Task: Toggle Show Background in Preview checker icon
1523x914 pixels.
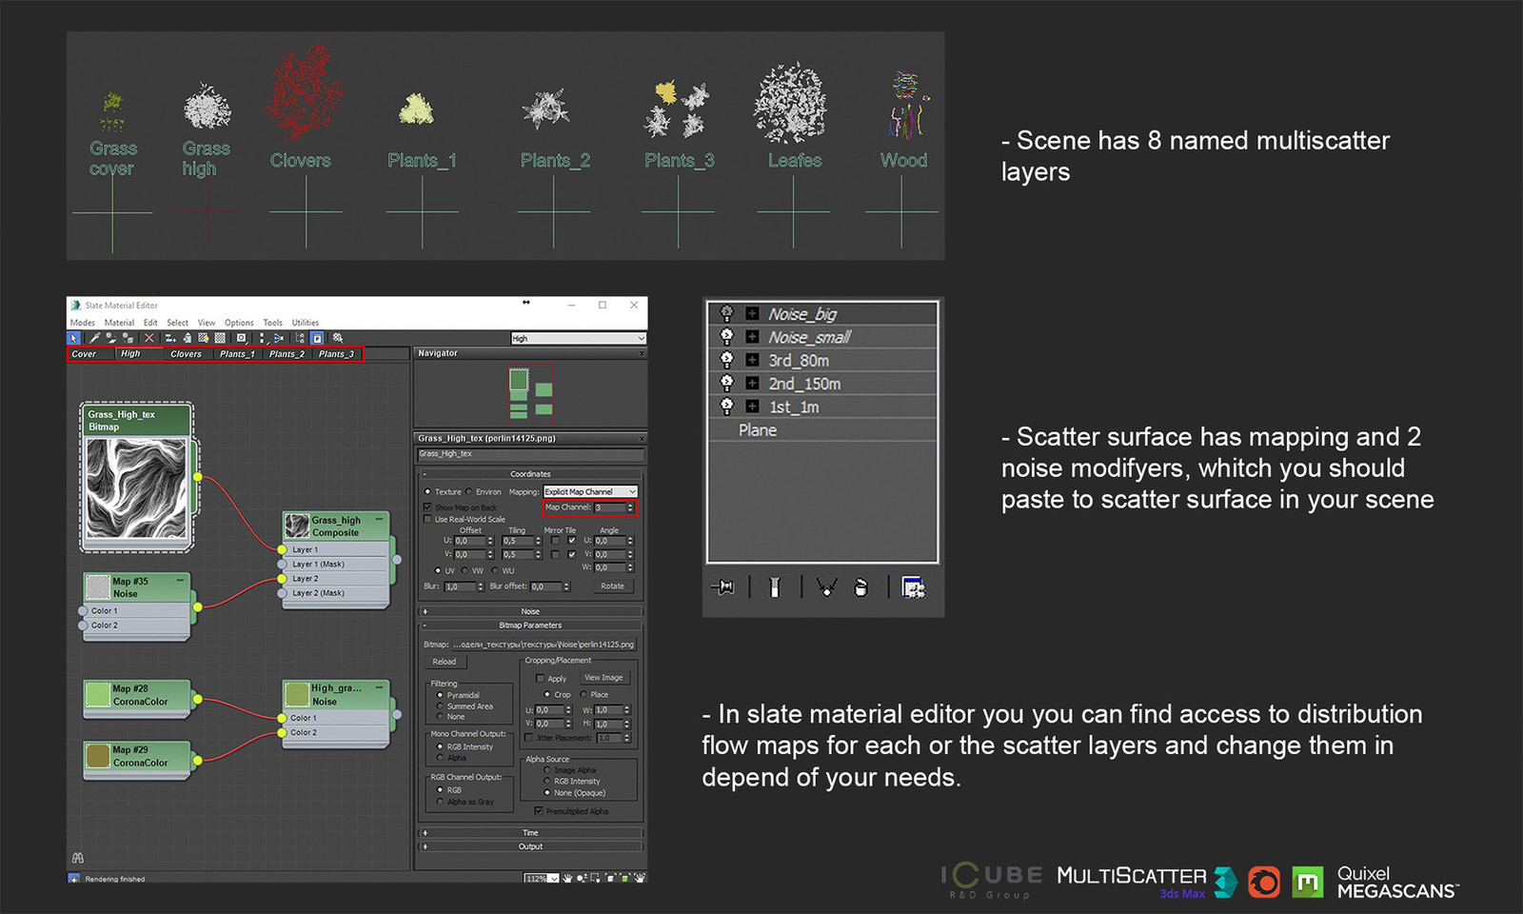Action: (220, 338)
